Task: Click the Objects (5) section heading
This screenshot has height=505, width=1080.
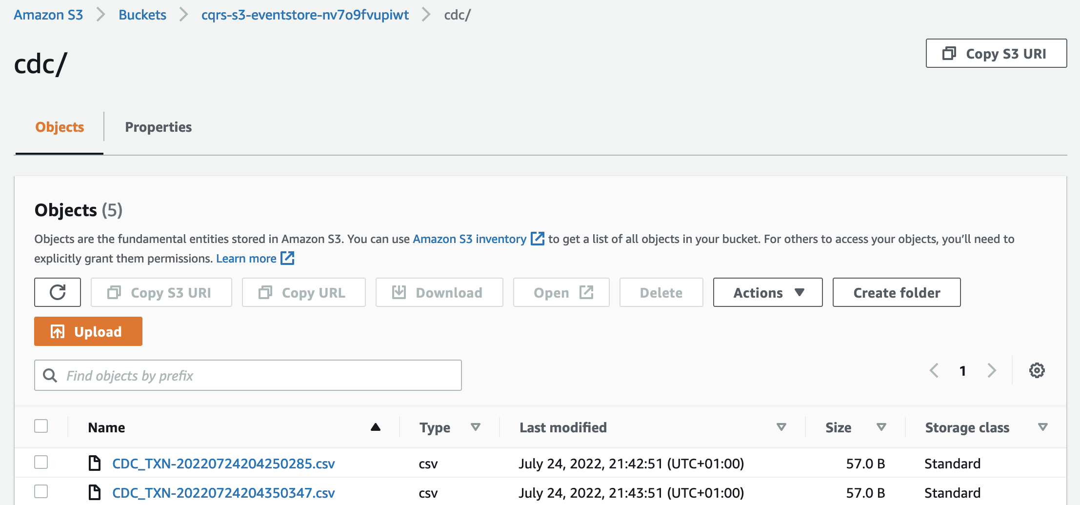Action: coord(79,210)
